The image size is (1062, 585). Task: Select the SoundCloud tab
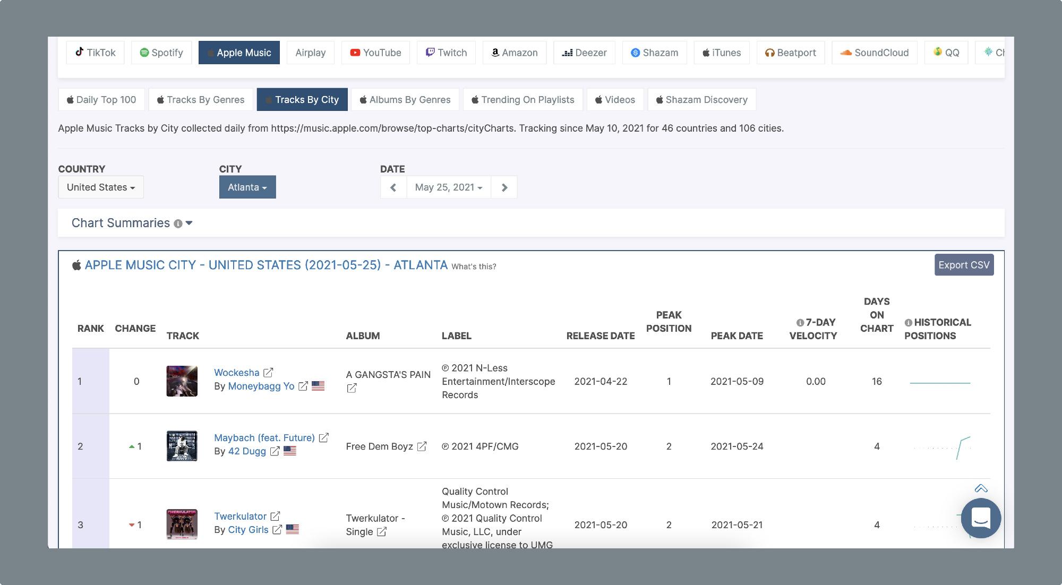pyautogui.click(x=875, y=53)
